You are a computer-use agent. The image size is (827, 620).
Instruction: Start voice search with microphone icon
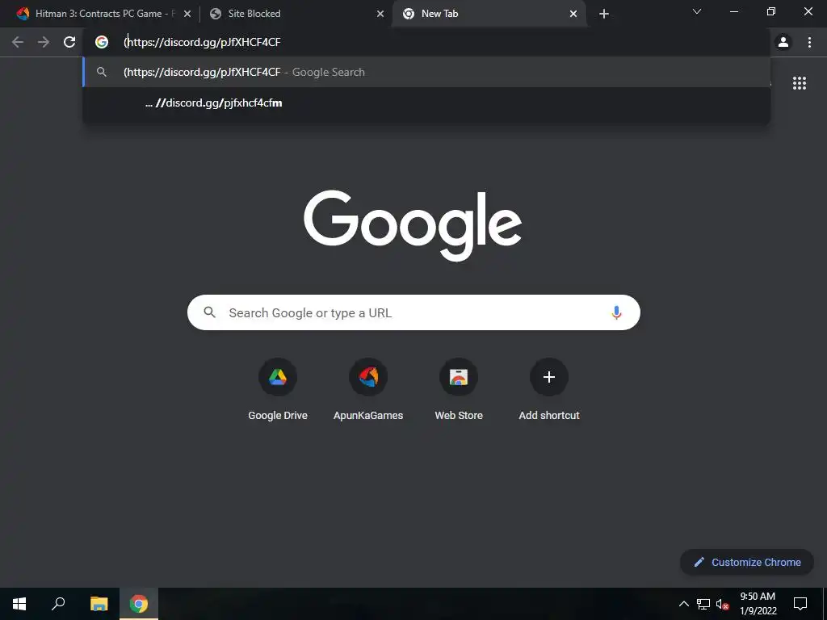click(x=616, y=312)
